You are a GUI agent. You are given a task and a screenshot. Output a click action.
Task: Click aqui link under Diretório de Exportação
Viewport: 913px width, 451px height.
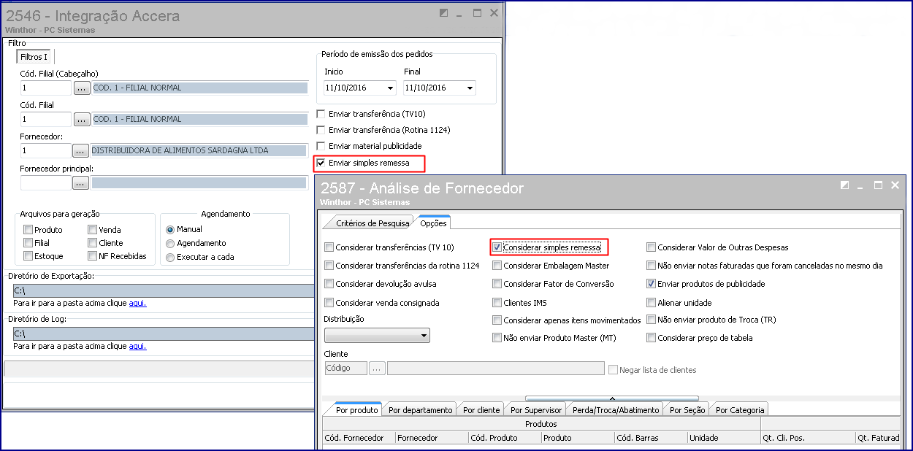(137, 303)
